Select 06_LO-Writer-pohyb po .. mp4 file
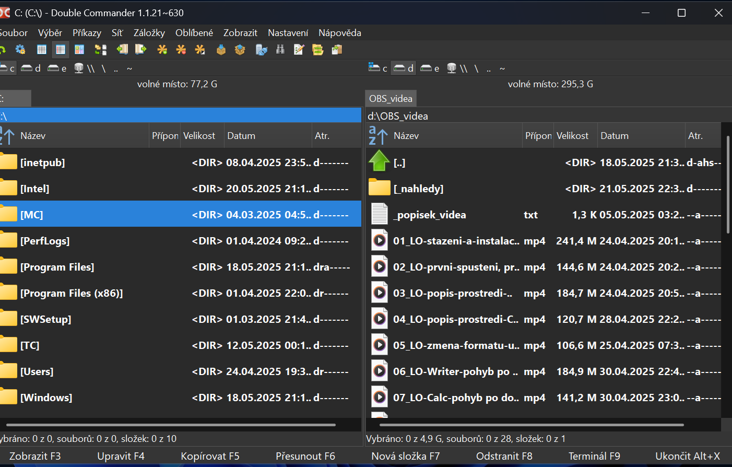The width and height of the screenshot is (732, 467). point(544,371)
